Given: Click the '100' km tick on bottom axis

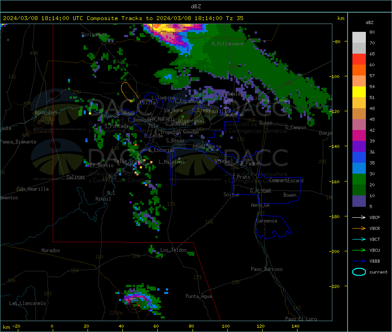Looking at the screenshot, I should pyautogui.click(x=226, y=326).
